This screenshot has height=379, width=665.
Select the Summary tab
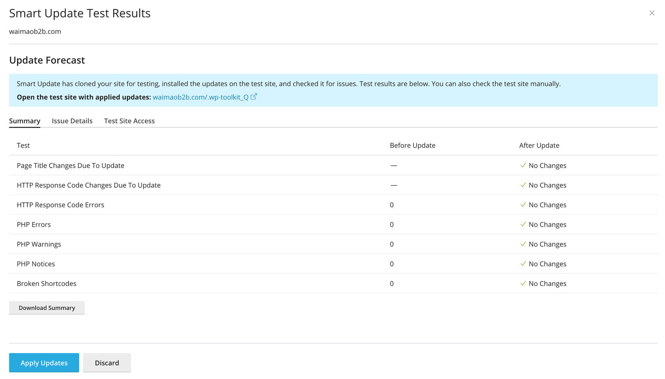pos(24,121)
